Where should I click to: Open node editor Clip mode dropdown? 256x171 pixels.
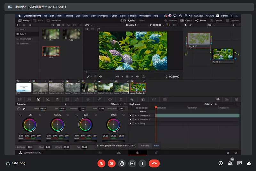click(x=211, y=25)
